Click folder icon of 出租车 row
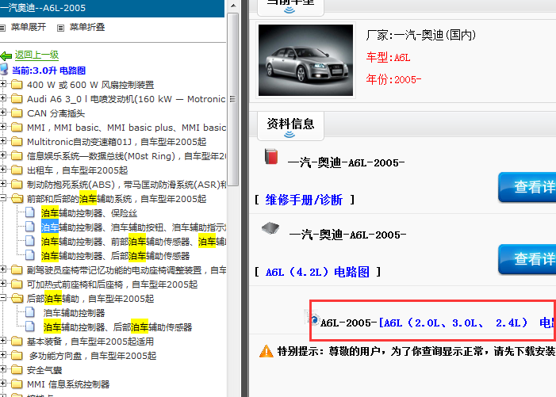Viewport: 556px width, 397px height. click(17, 170)
